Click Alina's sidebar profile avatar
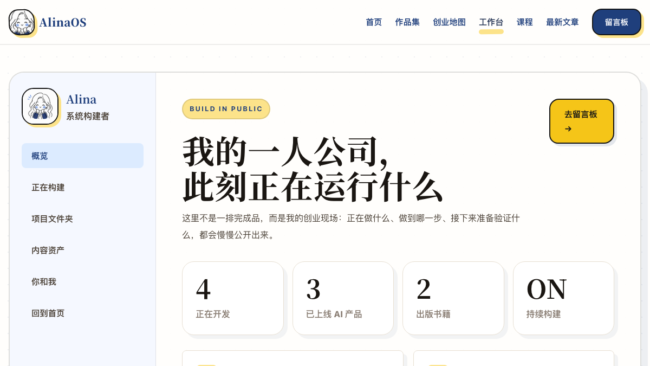650x366 pixels. (40, 106)
